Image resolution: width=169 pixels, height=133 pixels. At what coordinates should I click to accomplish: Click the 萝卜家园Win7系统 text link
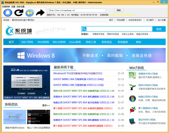[148, 108]
